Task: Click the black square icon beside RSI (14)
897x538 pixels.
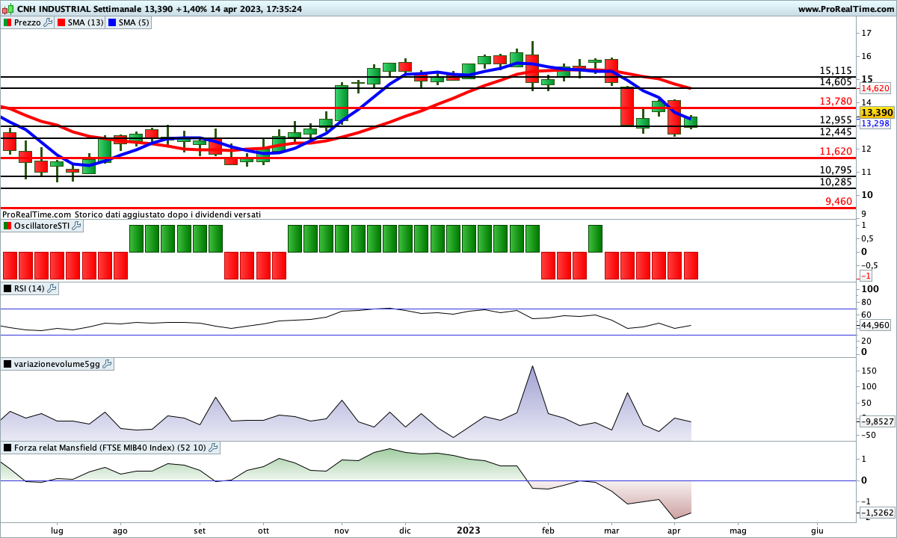Action: point(7,288)
